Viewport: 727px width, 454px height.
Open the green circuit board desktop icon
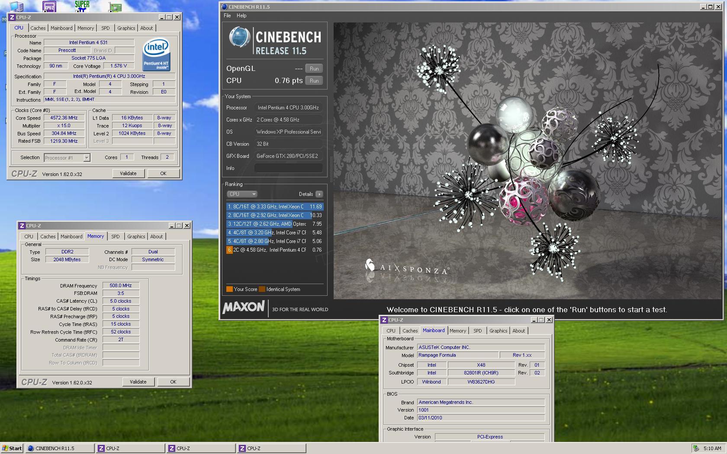[x=115, y=7]
